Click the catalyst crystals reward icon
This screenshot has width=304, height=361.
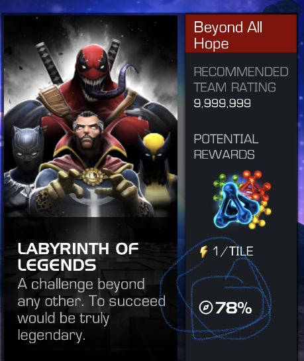click(242, 200)
